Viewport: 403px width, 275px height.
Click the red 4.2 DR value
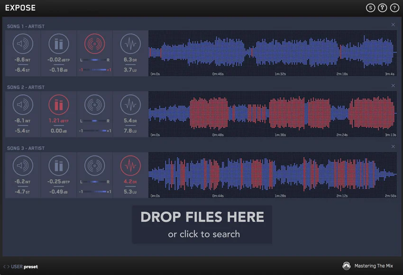point(130,182)
